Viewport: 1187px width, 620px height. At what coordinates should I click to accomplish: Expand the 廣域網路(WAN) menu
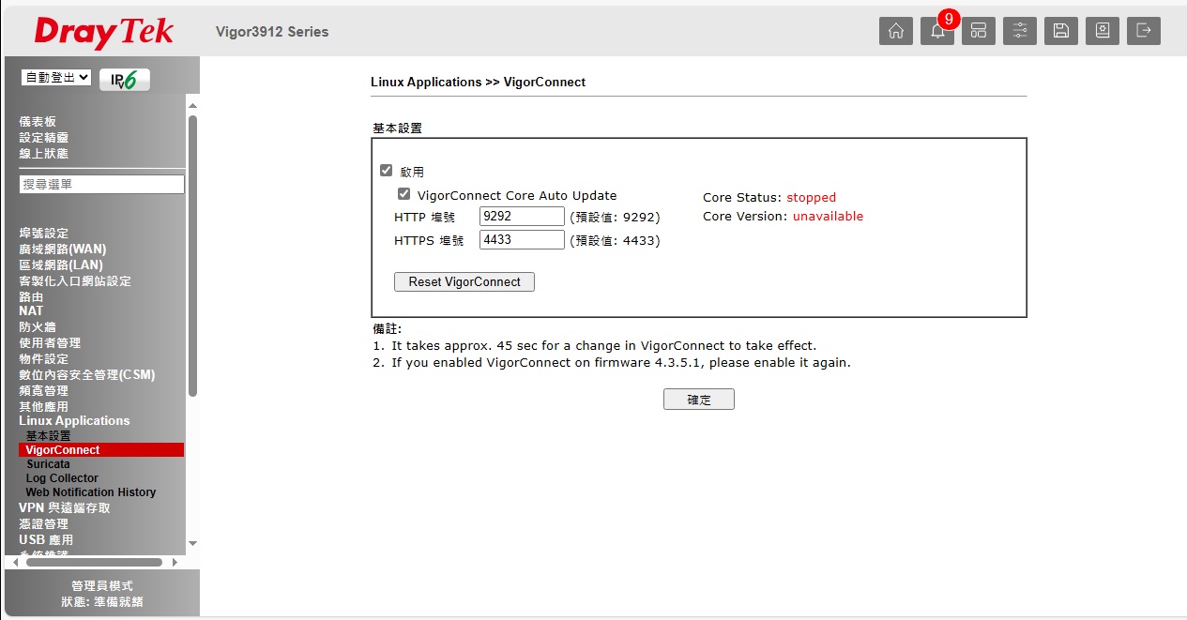63,249
